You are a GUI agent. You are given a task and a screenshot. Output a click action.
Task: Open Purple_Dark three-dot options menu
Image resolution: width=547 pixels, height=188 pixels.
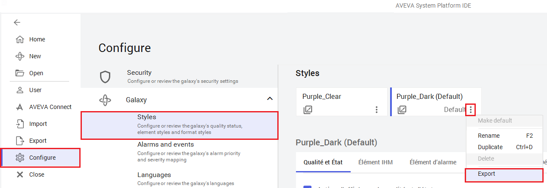click(471, 110)
